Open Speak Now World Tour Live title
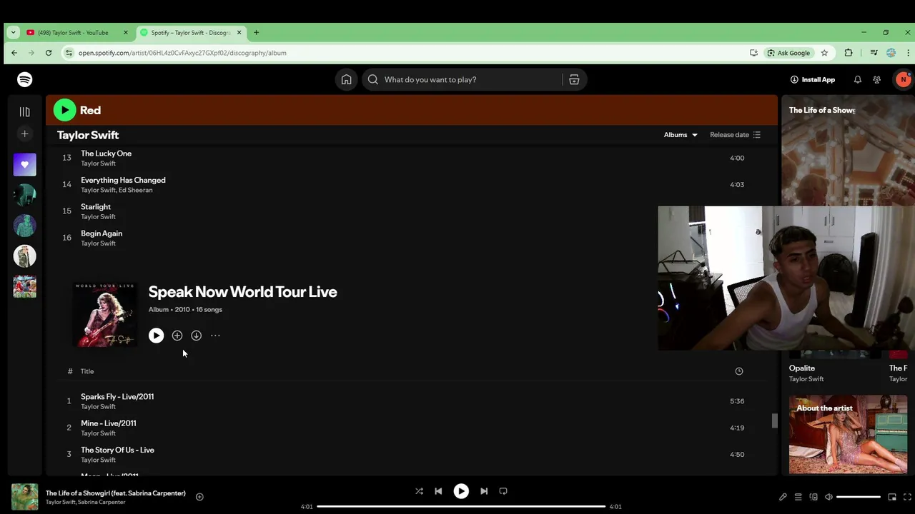Viewport: 915px width, 514px height. (242, 291)
